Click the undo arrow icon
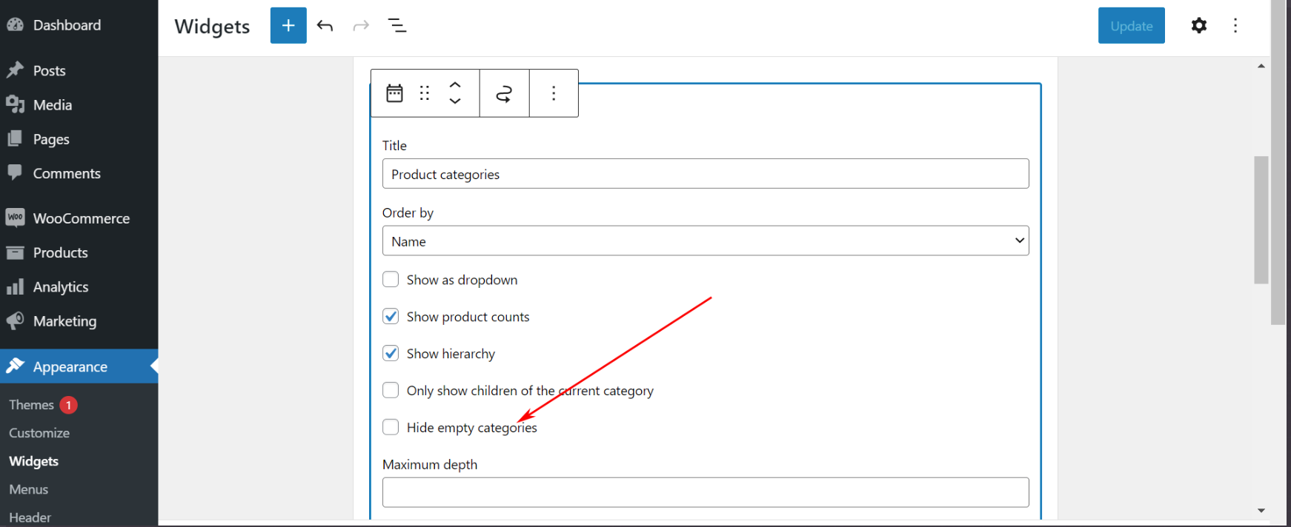This screenshot has width=1291, height=527. point(325,26)
